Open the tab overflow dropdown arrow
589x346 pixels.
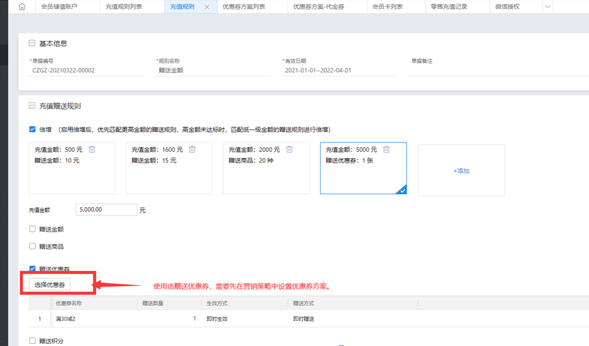pyautogui.click(x=547, y=7)
